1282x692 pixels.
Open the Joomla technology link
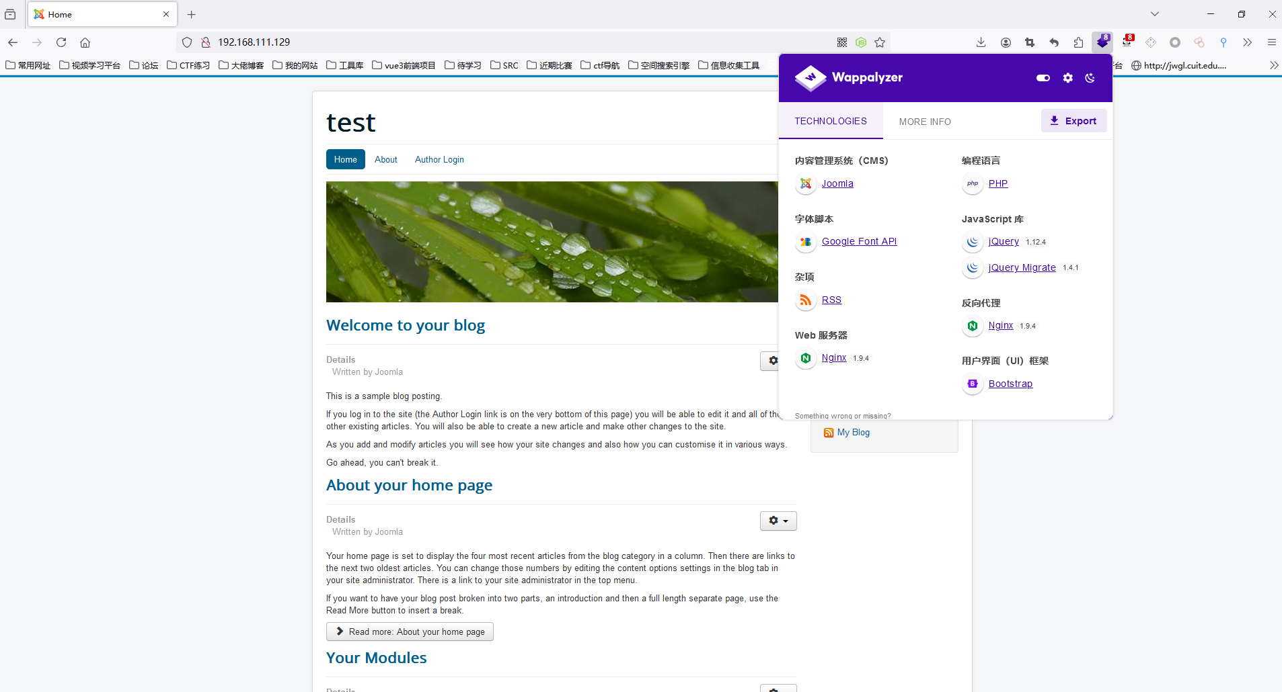pyautogui.click(x=837, y=183)
